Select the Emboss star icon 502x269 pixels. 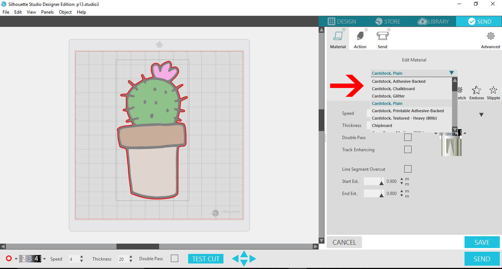(476, 90)
